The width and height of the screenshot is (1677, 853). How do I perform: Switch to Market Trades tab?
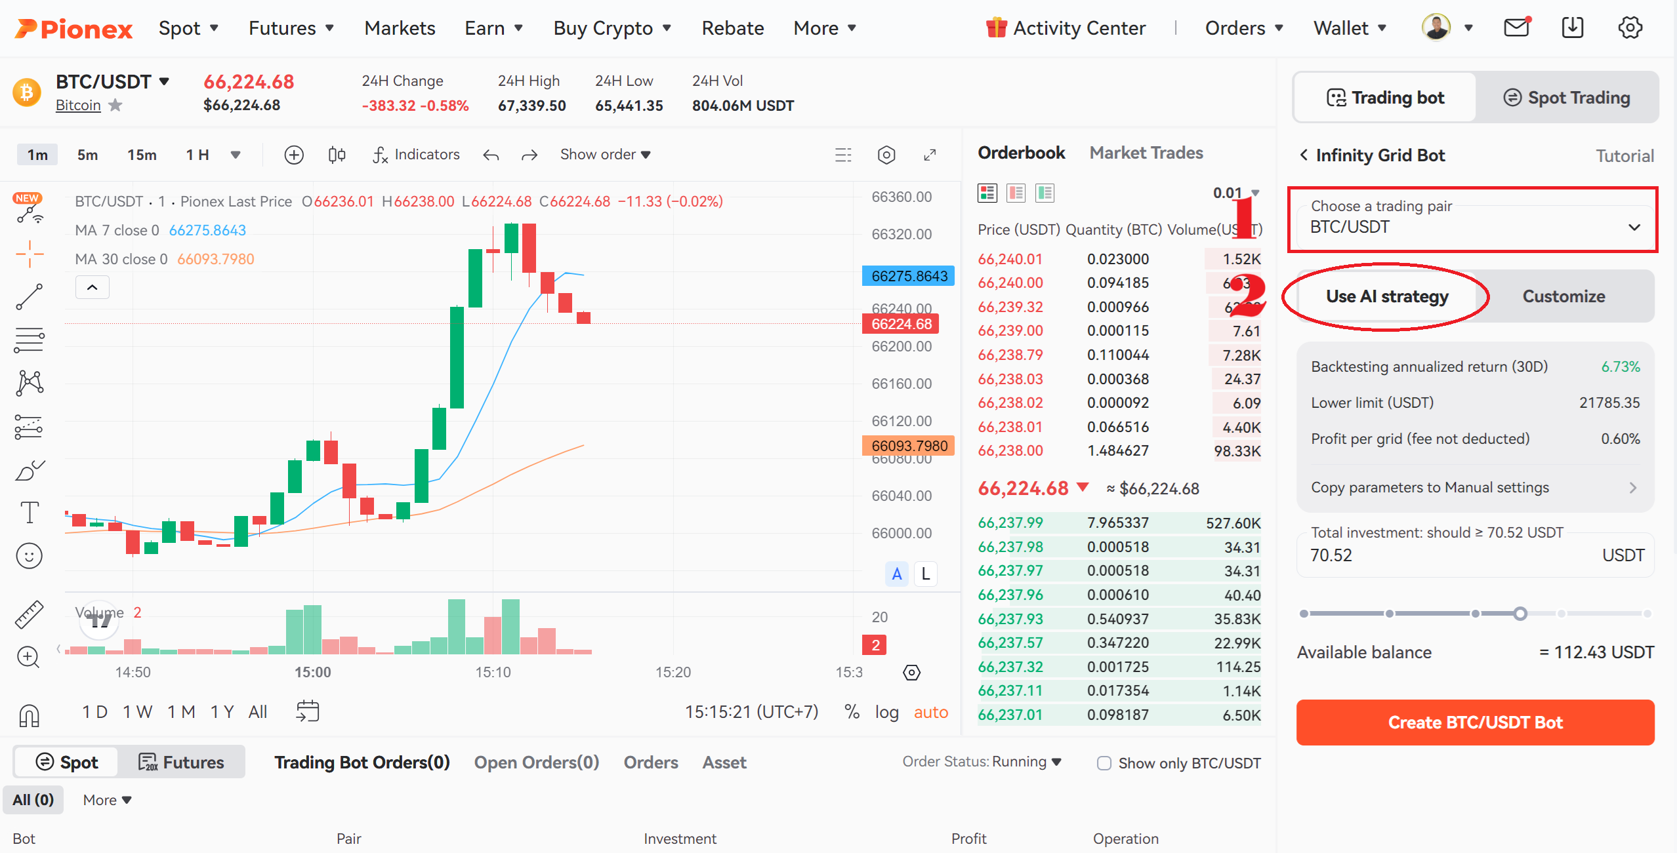[x=1146, y=153]
